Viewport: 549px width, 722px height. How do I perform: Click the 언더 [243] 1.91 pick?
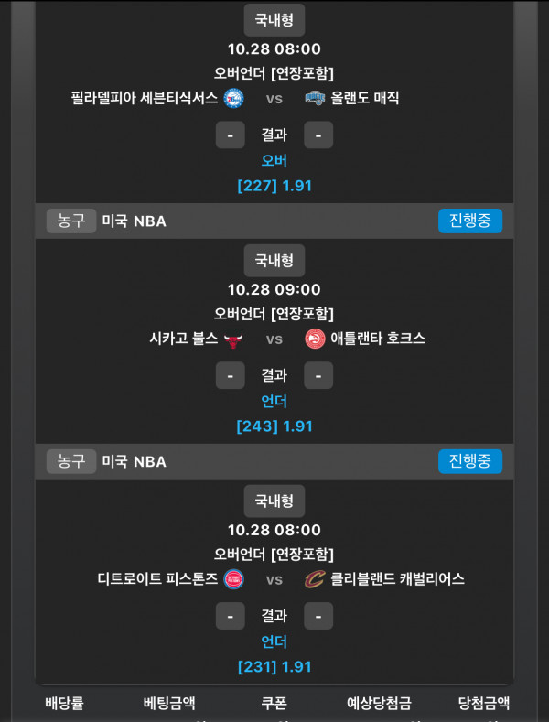(274, 415)
